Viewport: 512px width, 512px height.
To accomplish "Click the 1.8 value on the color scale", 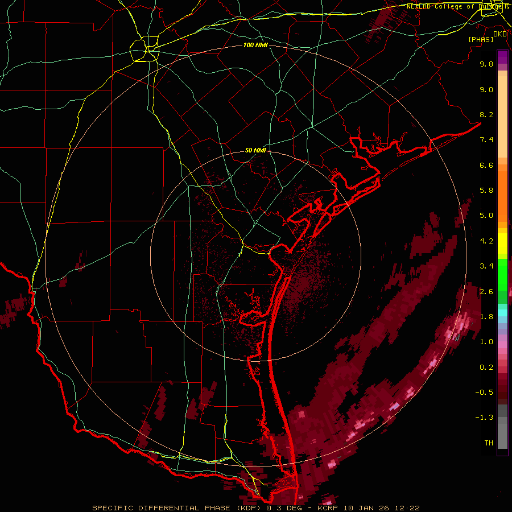I will [486, 317].
